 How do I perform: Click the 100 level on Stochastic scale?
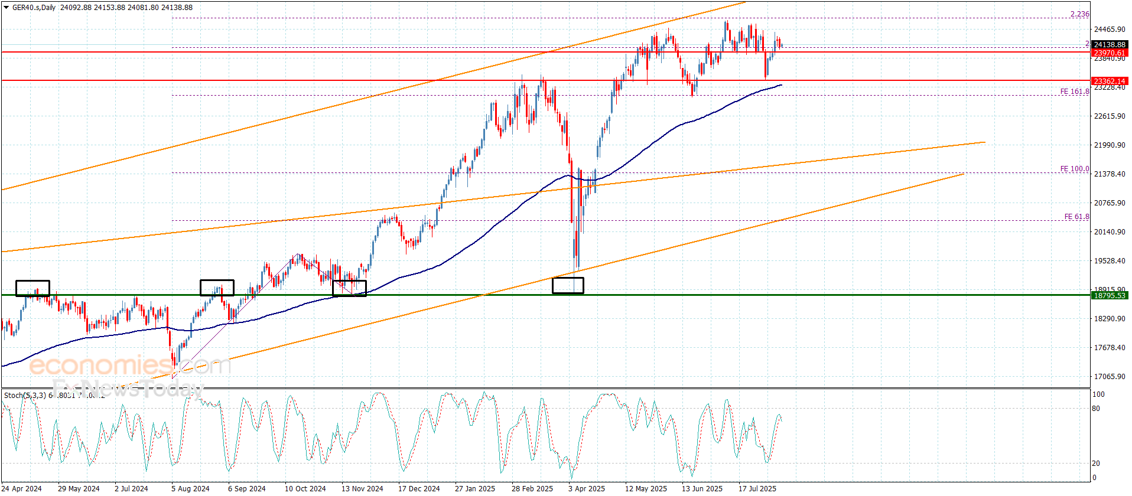(1098, 394)
